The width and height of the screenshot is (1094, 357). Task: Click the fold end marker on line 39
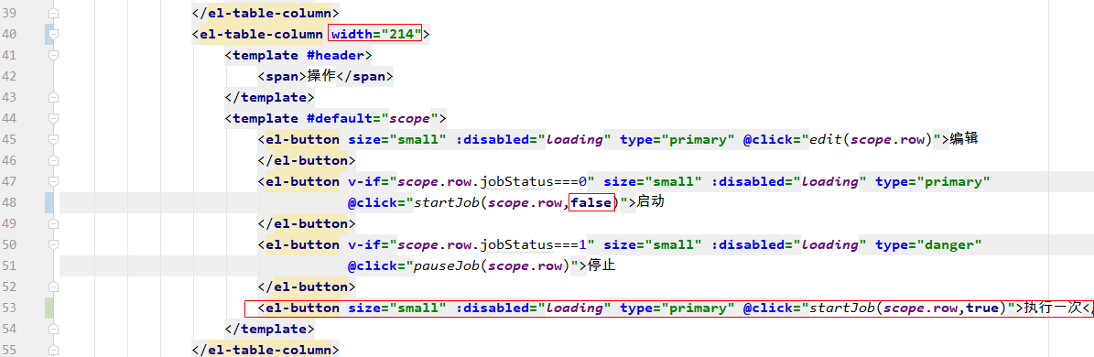click(54, 13)
